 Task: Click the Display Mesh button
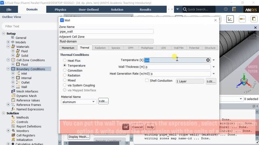79,137
